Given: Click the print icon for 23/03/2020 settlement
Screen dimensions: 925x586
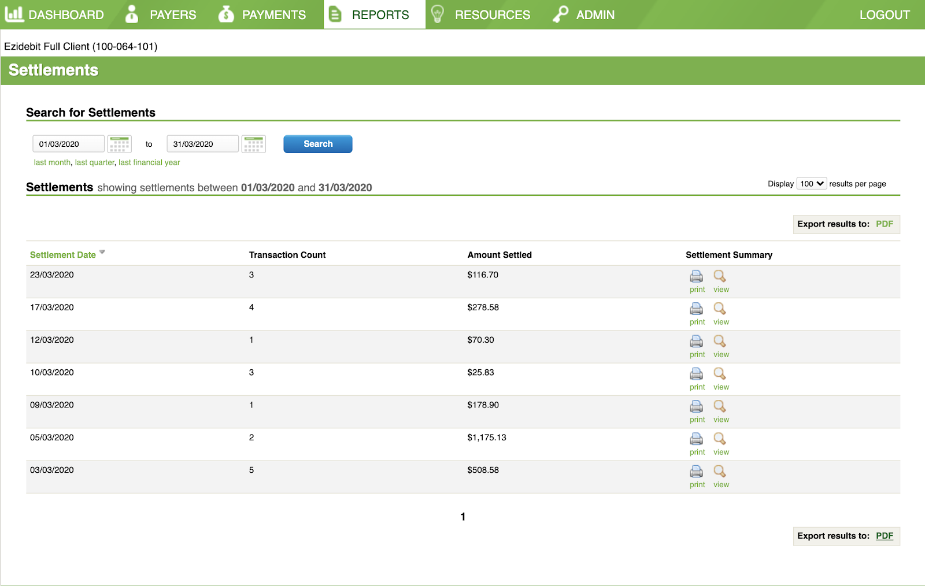Looking at the screenshot, I should pyautogui.click(x=697, y=276).
